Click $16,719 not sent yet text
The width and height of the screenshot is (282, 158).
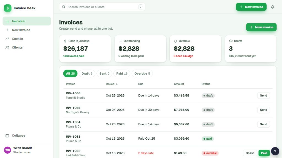point(242,56)
